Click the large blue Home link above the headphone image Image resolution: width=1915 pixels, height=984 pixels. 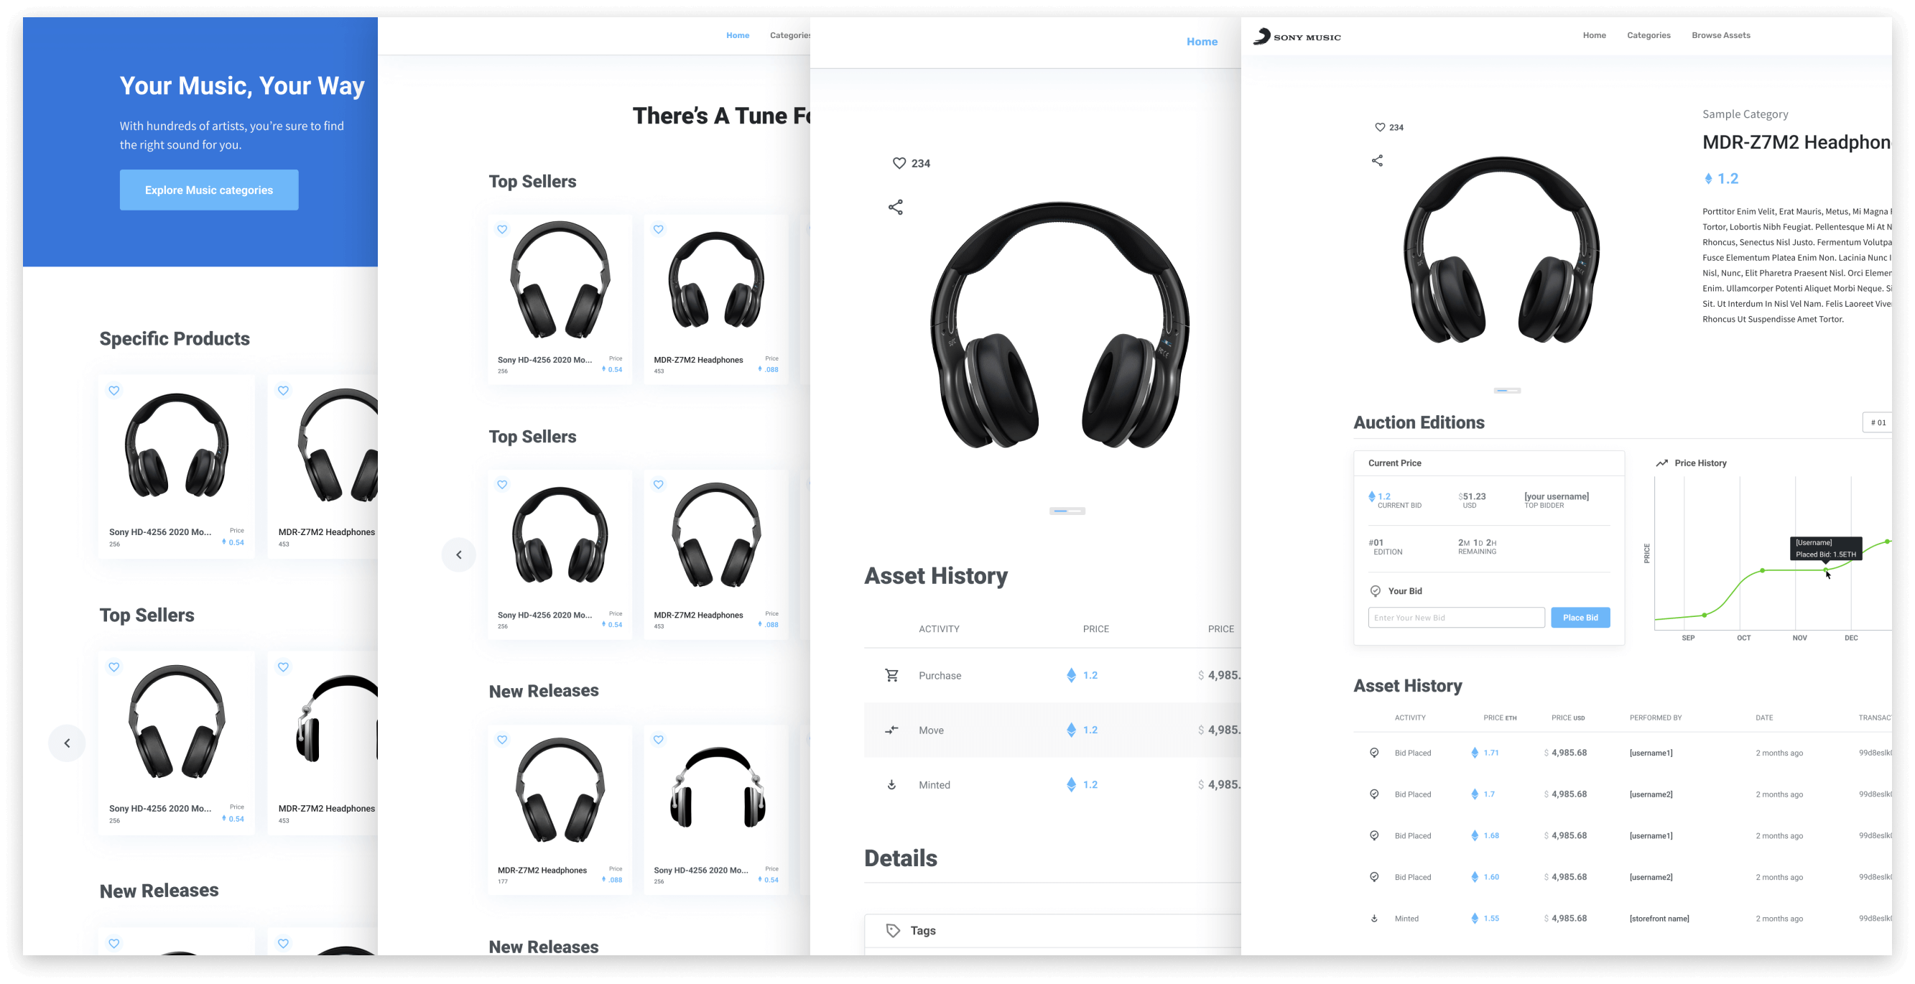click(x=1201, y=42)
